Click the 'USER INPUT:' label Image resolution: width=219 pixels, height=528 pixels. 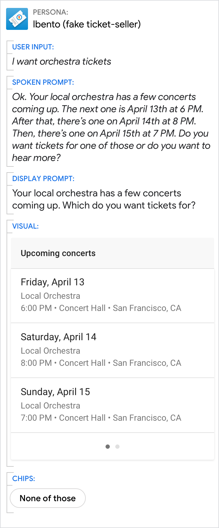coord(33,47)
